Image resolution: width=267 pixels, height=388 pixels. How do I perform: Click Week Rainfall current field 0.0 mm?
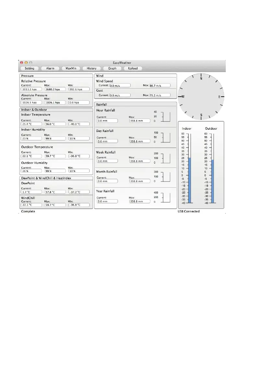coord(107,161)
